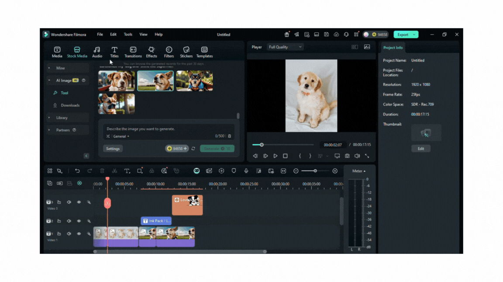Mute track 2 speaker
This screenshot has width=503, height=282.
point(69,221)
